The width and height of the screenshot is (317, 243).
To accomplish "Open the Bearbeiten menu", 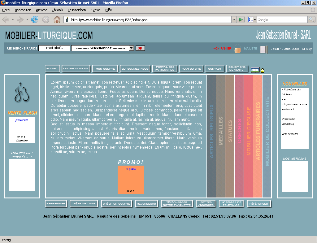I will coord(23,10).
